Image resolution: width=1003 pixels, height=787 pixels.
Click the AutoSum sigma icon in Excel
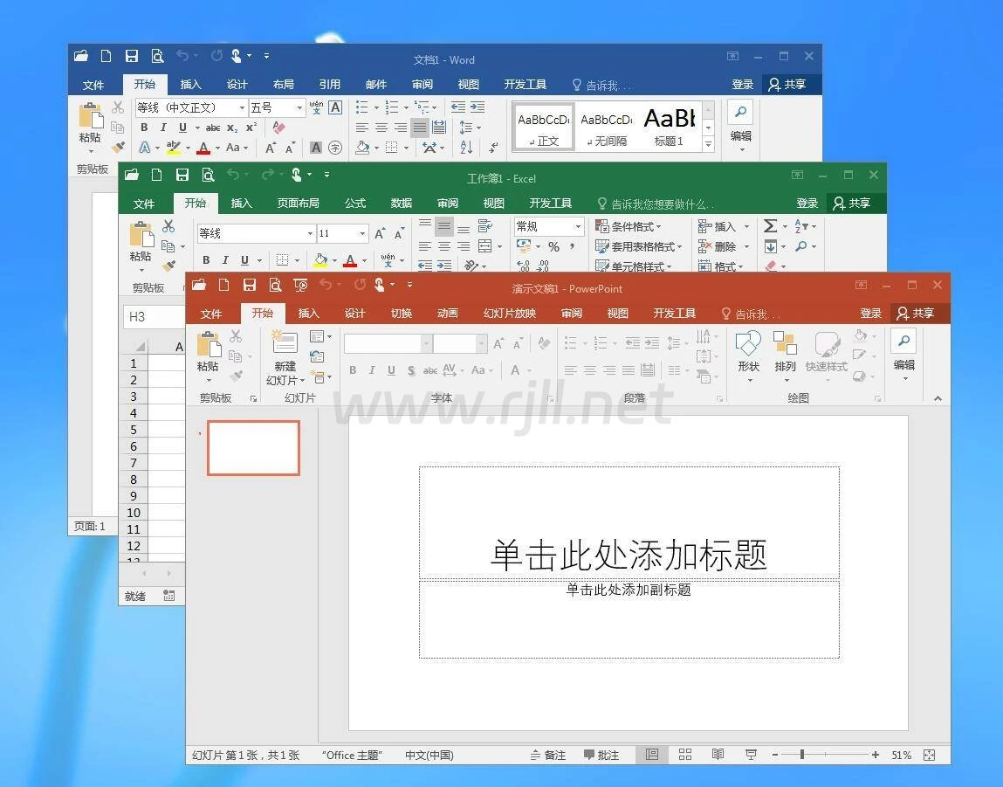tap(770, 226)
